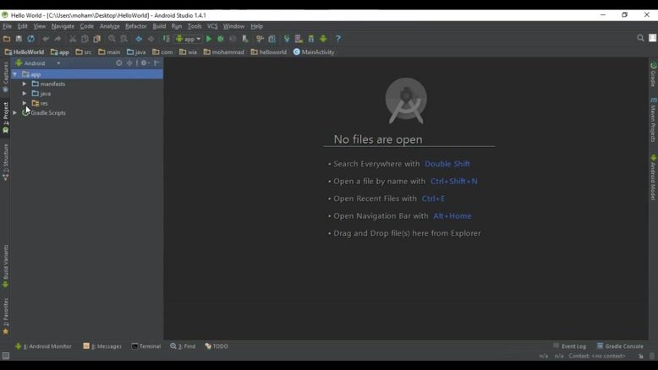Click mohammad breadcrumb in navigation bar
Image resolution: width=658 pixels, height=370 pixels.
click(223, 52)
